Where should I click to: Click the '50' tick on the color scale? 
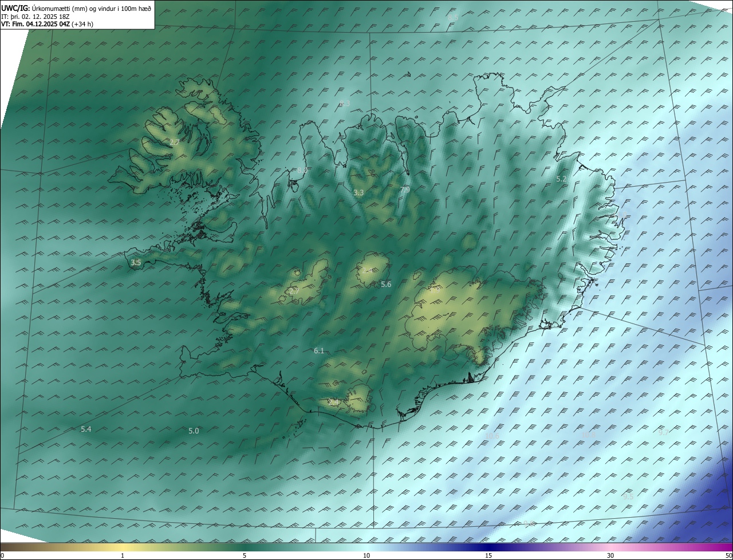[x=728, y=556]
